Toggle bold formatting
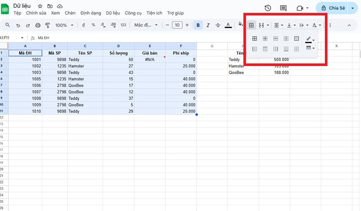Viewport: 361px width, 211px height. click(x=198, y=25)
